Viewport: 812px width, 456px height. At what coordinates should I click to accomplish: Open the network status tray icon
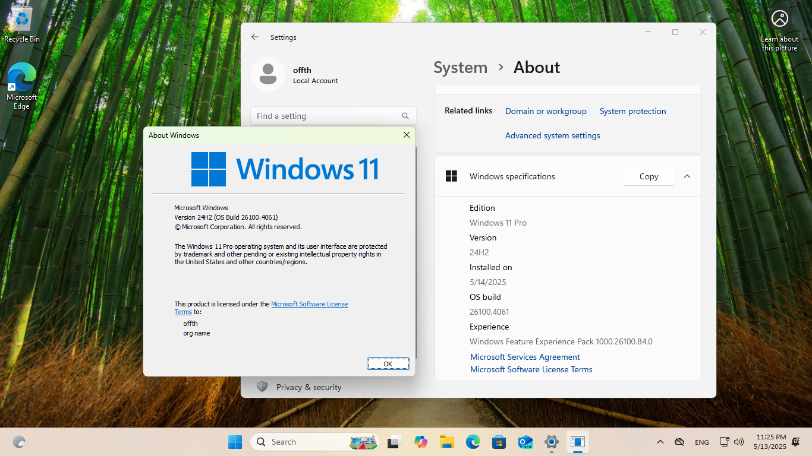(724, 442)
